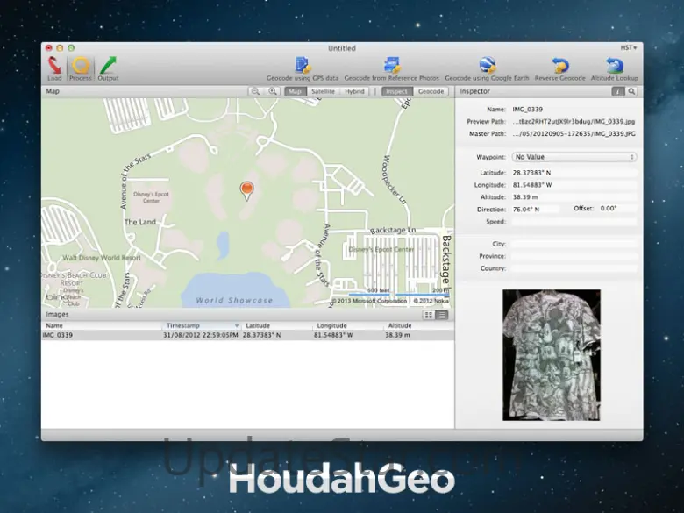Screen dimensions: 684x513
Task: Click the Direction field 76.04° N
Action: pos(535,210)
